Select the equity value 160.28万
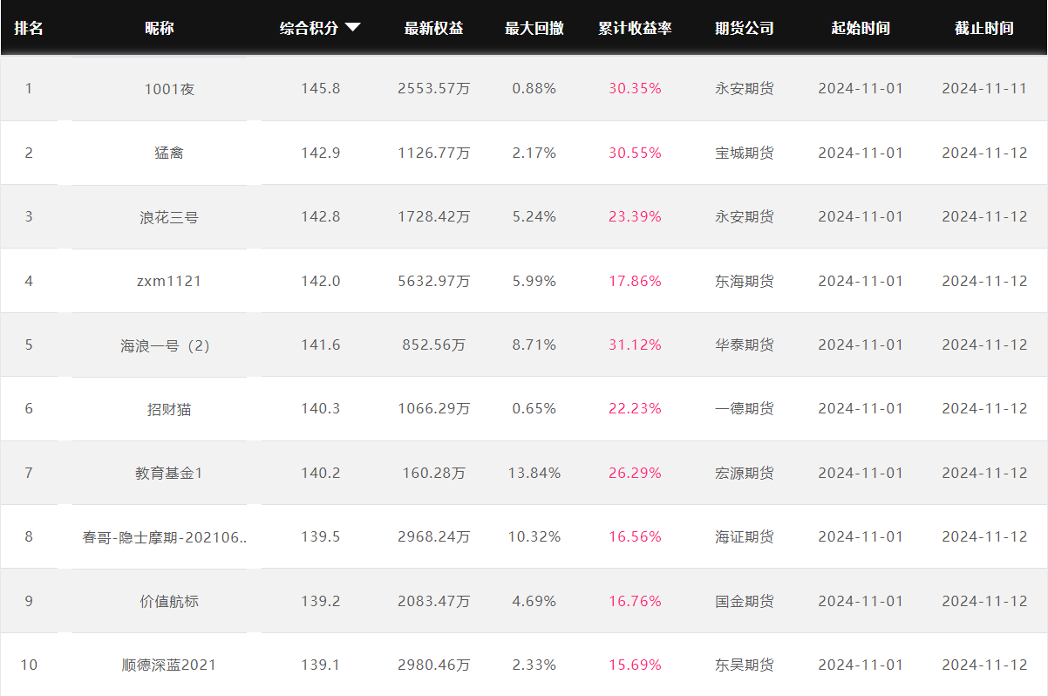The width and height of the screenshot is (1048, 696). [433, 473]
